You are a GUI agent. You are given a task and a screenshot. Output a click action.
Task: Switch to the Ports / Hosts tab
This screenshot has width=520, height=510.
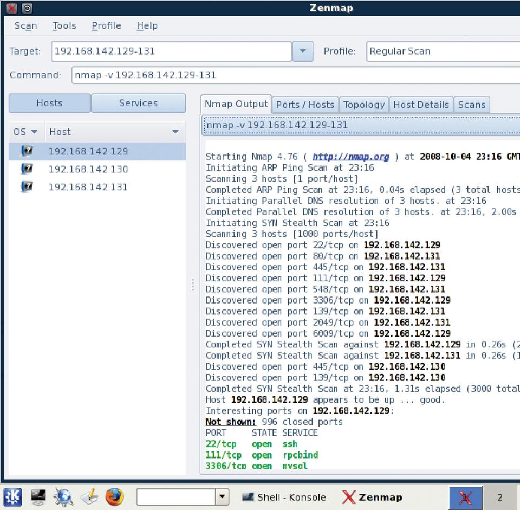pyautogui.click(x=305, y=105)
